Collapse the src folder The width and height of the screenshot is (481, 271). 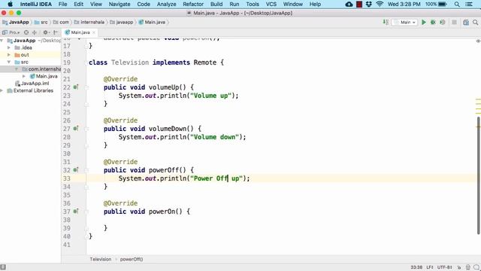coord(9,62)
